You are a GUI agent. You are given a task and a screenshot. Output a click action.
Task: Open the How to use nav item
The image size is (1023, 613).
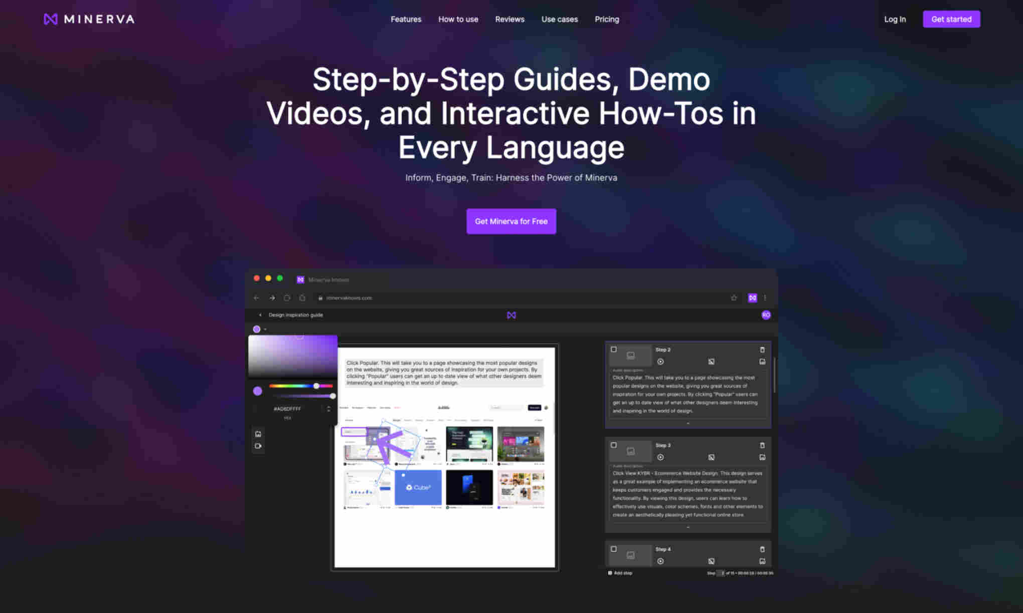click(x=458, y=19)
